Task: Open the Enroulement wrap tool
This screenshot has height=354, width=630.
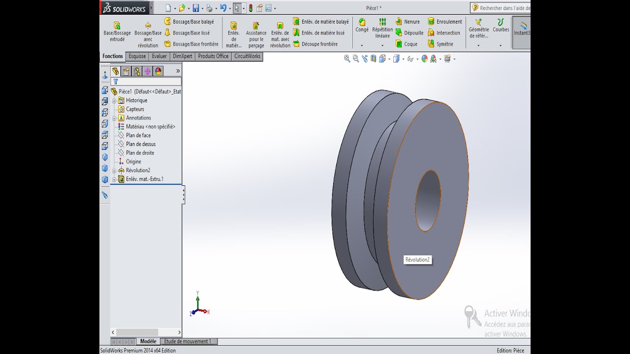Action: (445, 22)
